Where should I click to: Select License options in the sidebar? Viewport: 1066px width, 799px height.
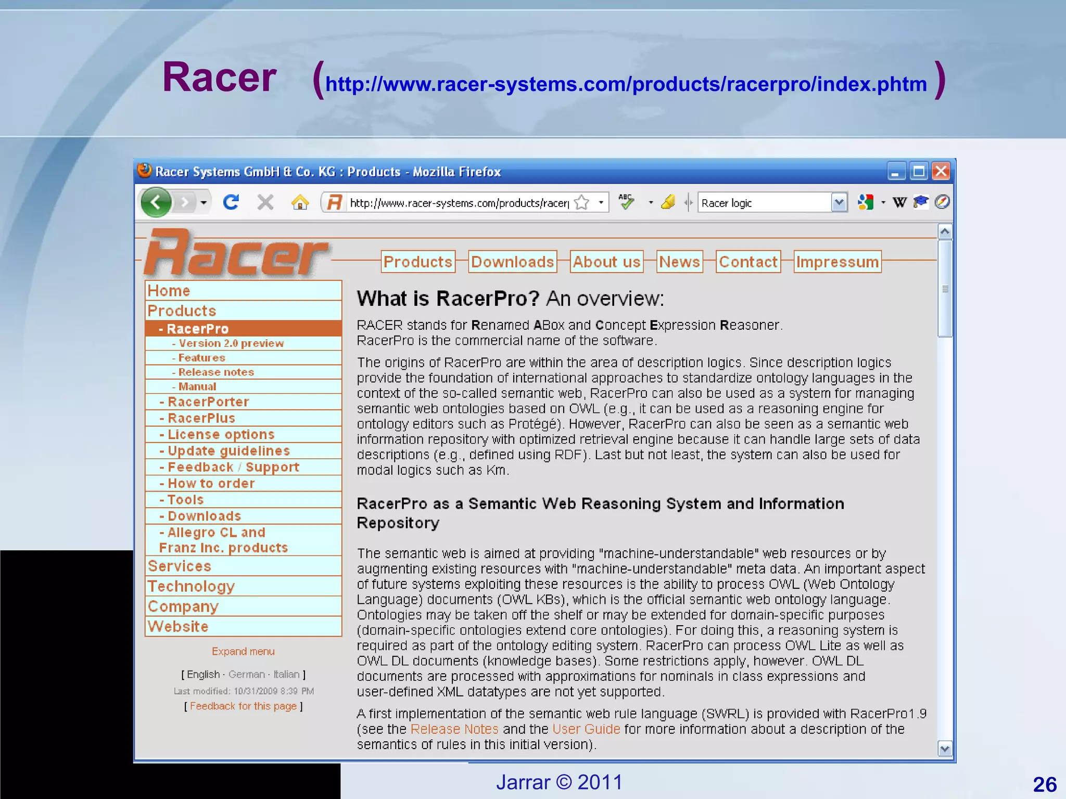pyautogui.click(x=244, y=434)
